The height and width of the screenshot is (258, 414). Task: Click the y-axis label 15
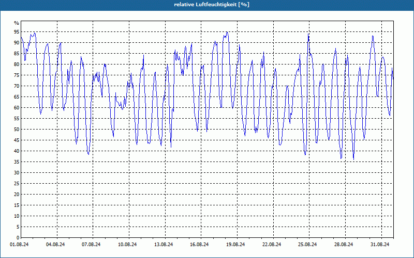(x=17, y=205)
